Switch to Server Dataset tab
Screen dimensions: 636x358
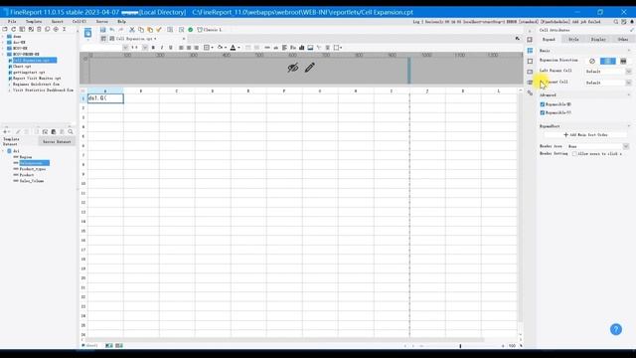click(57, 141)
